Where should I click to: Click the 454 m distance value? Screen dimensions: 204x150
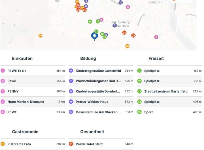[61, 71]
